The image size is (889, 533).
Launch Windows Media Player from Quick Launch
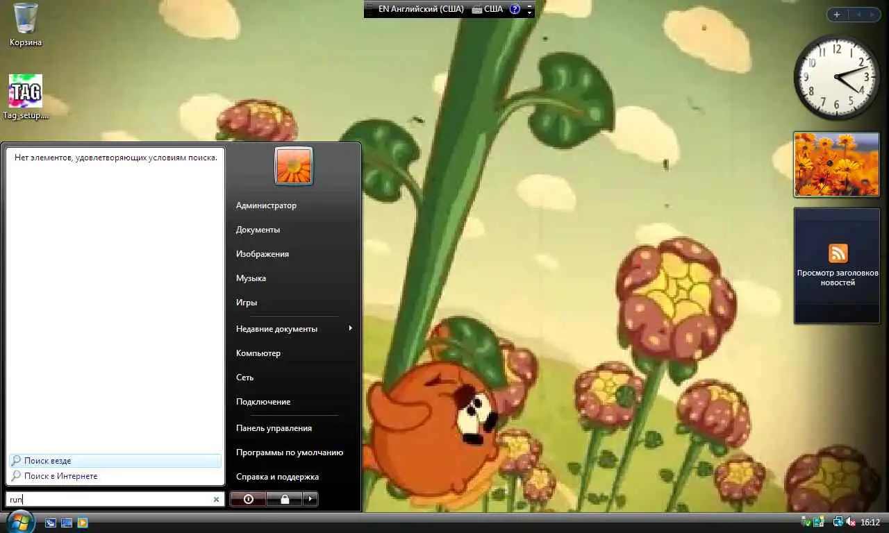click(83, 523)
